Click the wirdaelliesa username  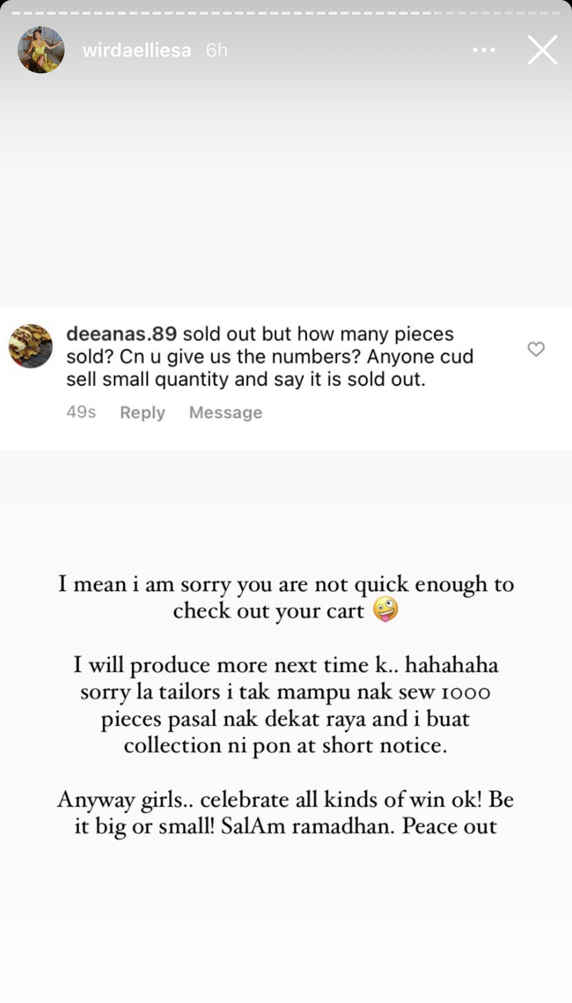pos(137,50)
